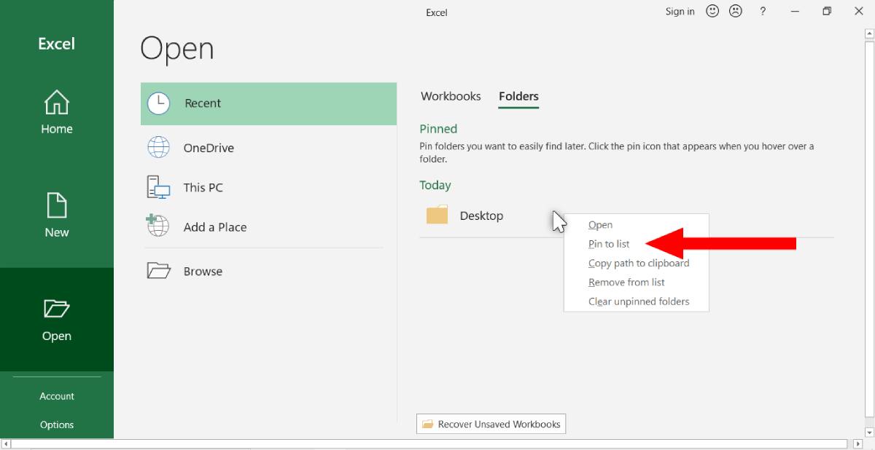
Task: Select the OneDrive location label
Action: click(209, 148)
